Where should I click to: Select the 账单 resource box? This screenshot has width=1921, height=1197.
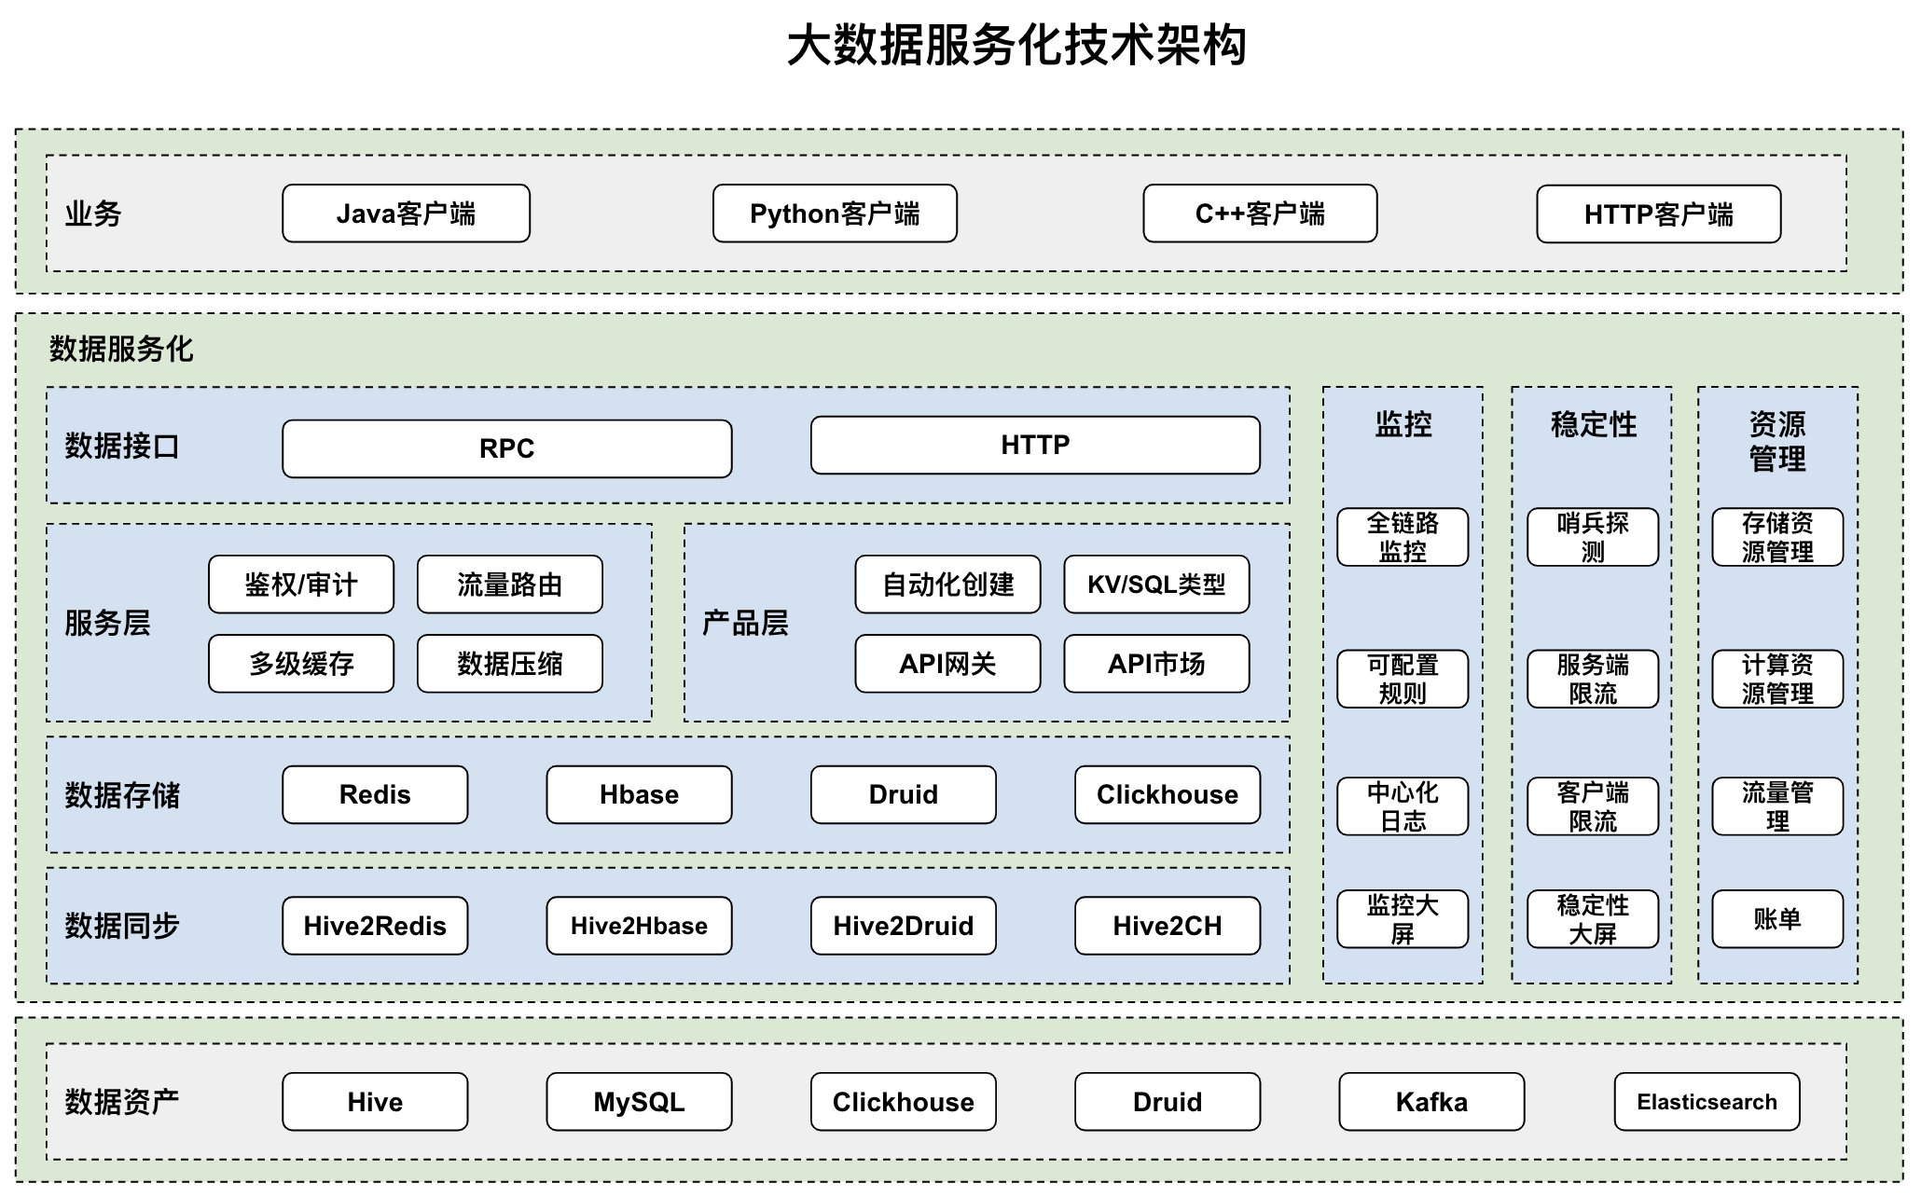click(1777, 919)
